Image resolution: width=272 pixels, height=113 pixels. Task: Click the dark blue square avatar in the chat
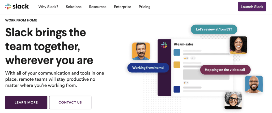(177, 89)
